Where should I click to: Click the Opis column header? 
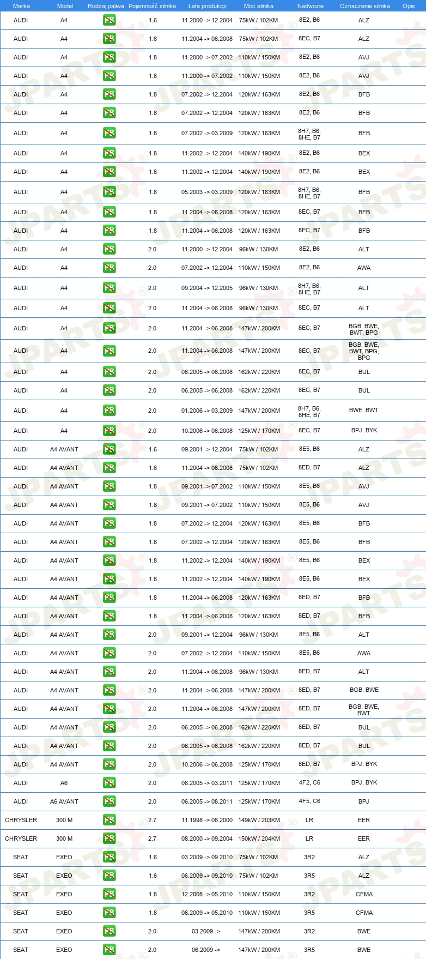pos(409,6)
